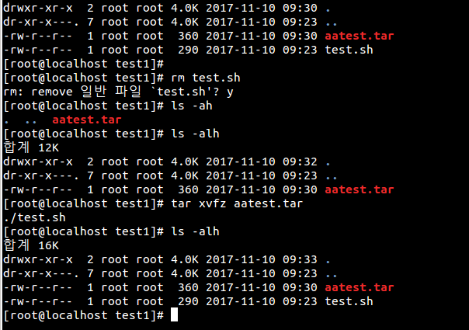Viewport: 469px width, 330px height.
Task: Click the terminal cursor block at prompt
Action: tap(175, 314)
